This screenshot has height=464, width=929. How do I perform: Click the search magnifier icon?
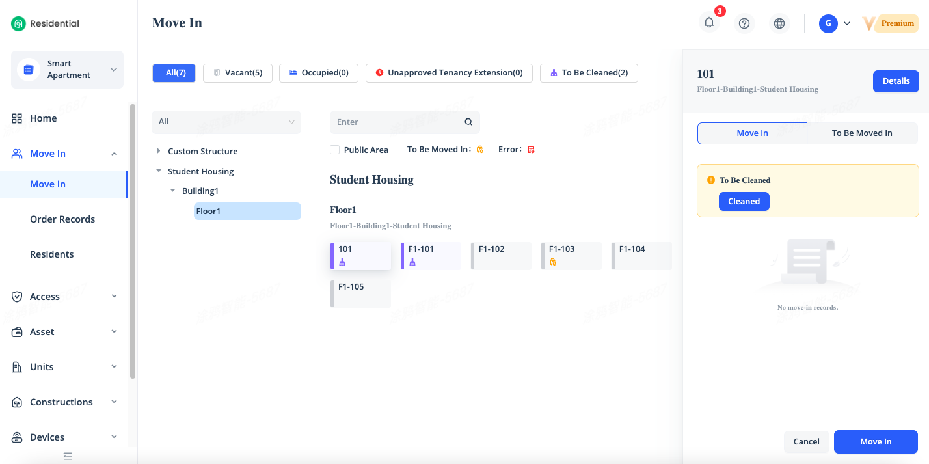tap(468, 122)
